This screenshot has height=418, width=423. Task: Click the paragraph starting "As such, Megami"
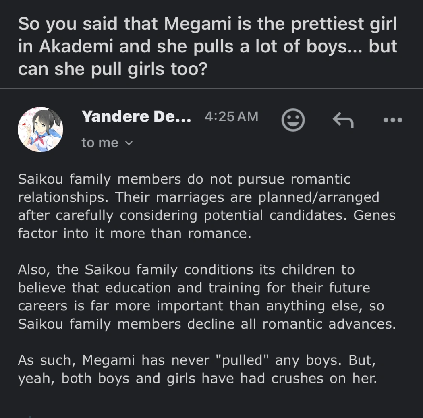pyautogui.click(x=197, y=369)
